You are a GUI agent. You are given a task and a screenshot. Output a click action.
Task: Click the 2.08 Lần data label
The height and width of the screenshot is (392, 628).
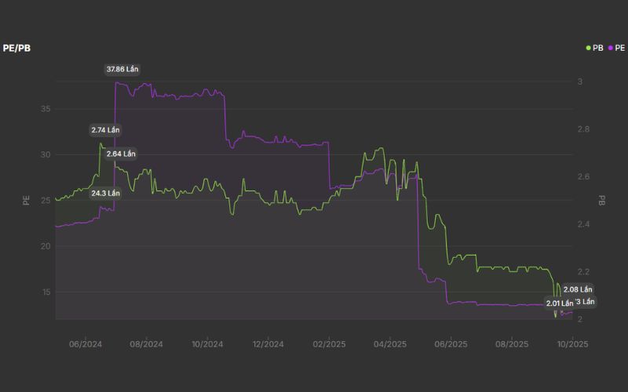click(x=578, y=290)
